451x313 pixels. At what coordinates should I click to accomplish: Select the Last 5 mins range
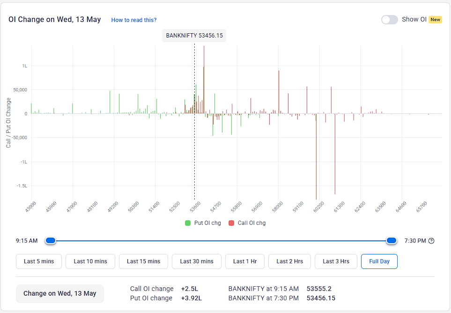(39, 261)
